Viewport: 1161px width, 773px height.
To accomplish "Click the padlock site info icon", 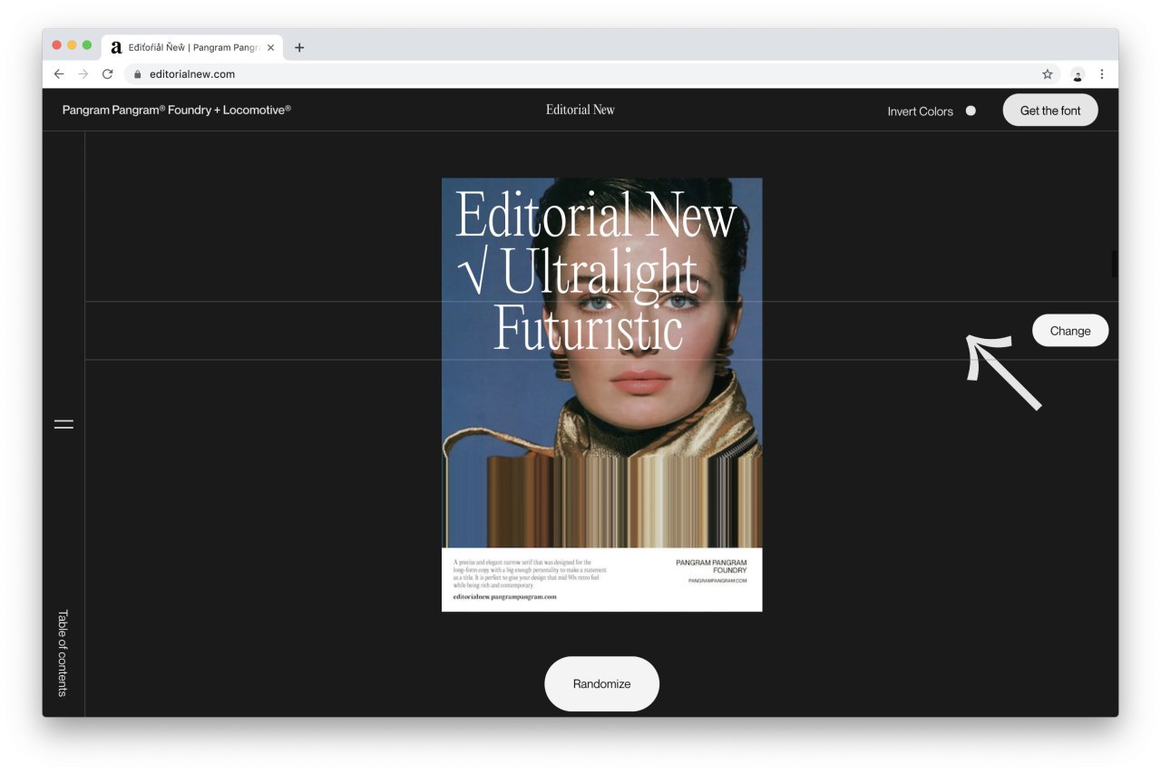I will click(138, 74).
